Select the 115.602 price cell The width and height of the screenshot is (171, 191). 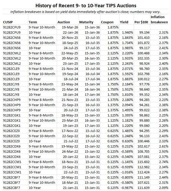click(144, 162)
